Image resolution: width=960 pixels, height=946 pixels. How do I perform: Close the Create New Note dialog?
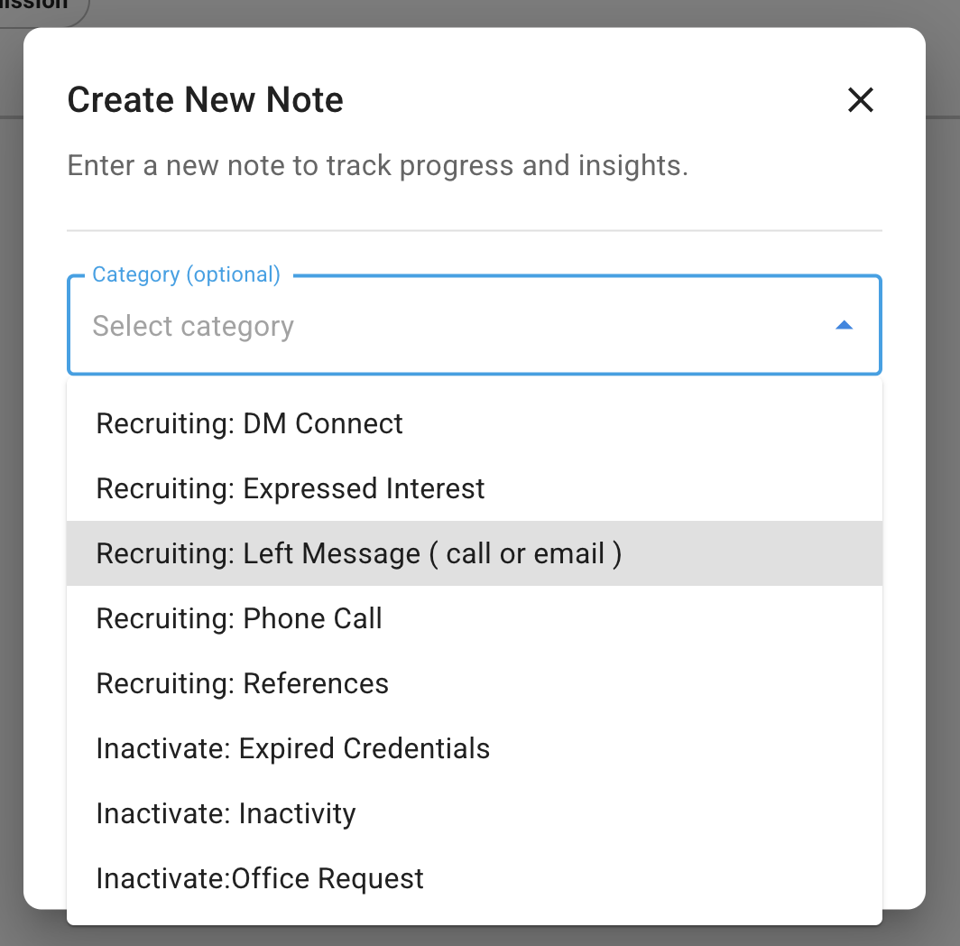(x=861, y=100)
